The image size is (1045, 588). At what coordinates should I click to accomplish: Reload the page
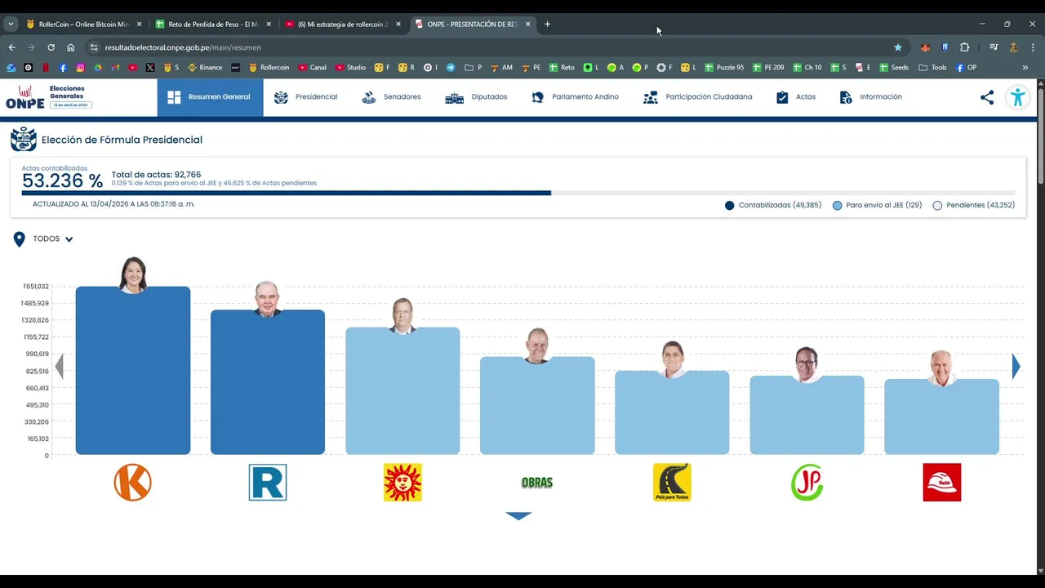coord(51,47)
